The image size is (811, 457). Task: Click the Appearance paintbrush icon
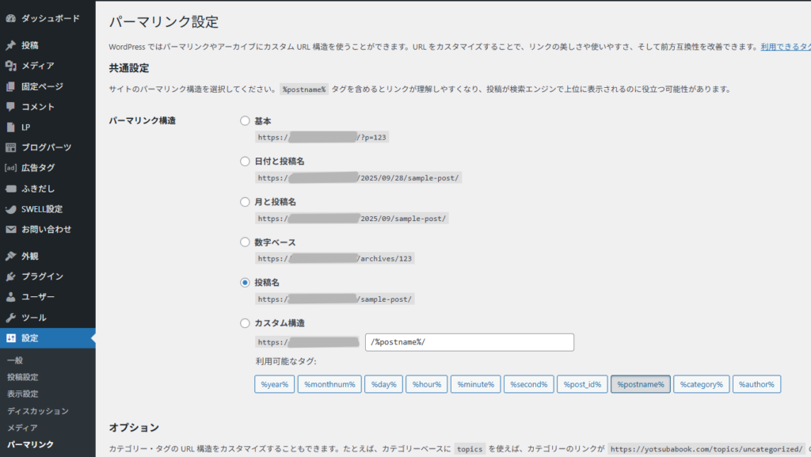(10, 256)
